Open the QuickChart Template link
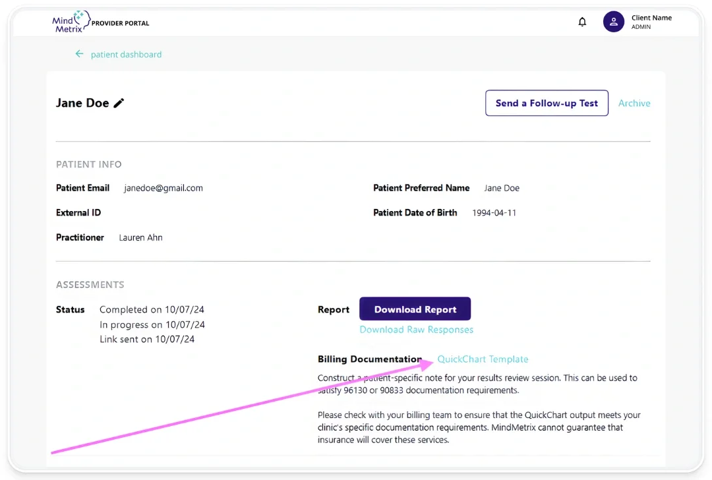Viewport: 712px width, 480px height. (483, 359)
